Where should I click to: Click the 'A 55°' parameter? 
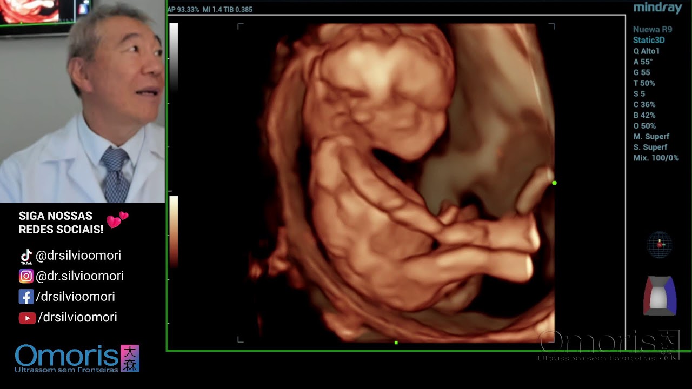pos(643,62)
